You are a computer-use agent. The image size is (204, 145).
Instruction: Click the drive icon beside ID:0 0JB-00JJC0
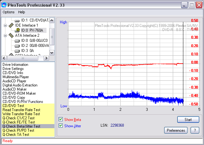point(17,41)
